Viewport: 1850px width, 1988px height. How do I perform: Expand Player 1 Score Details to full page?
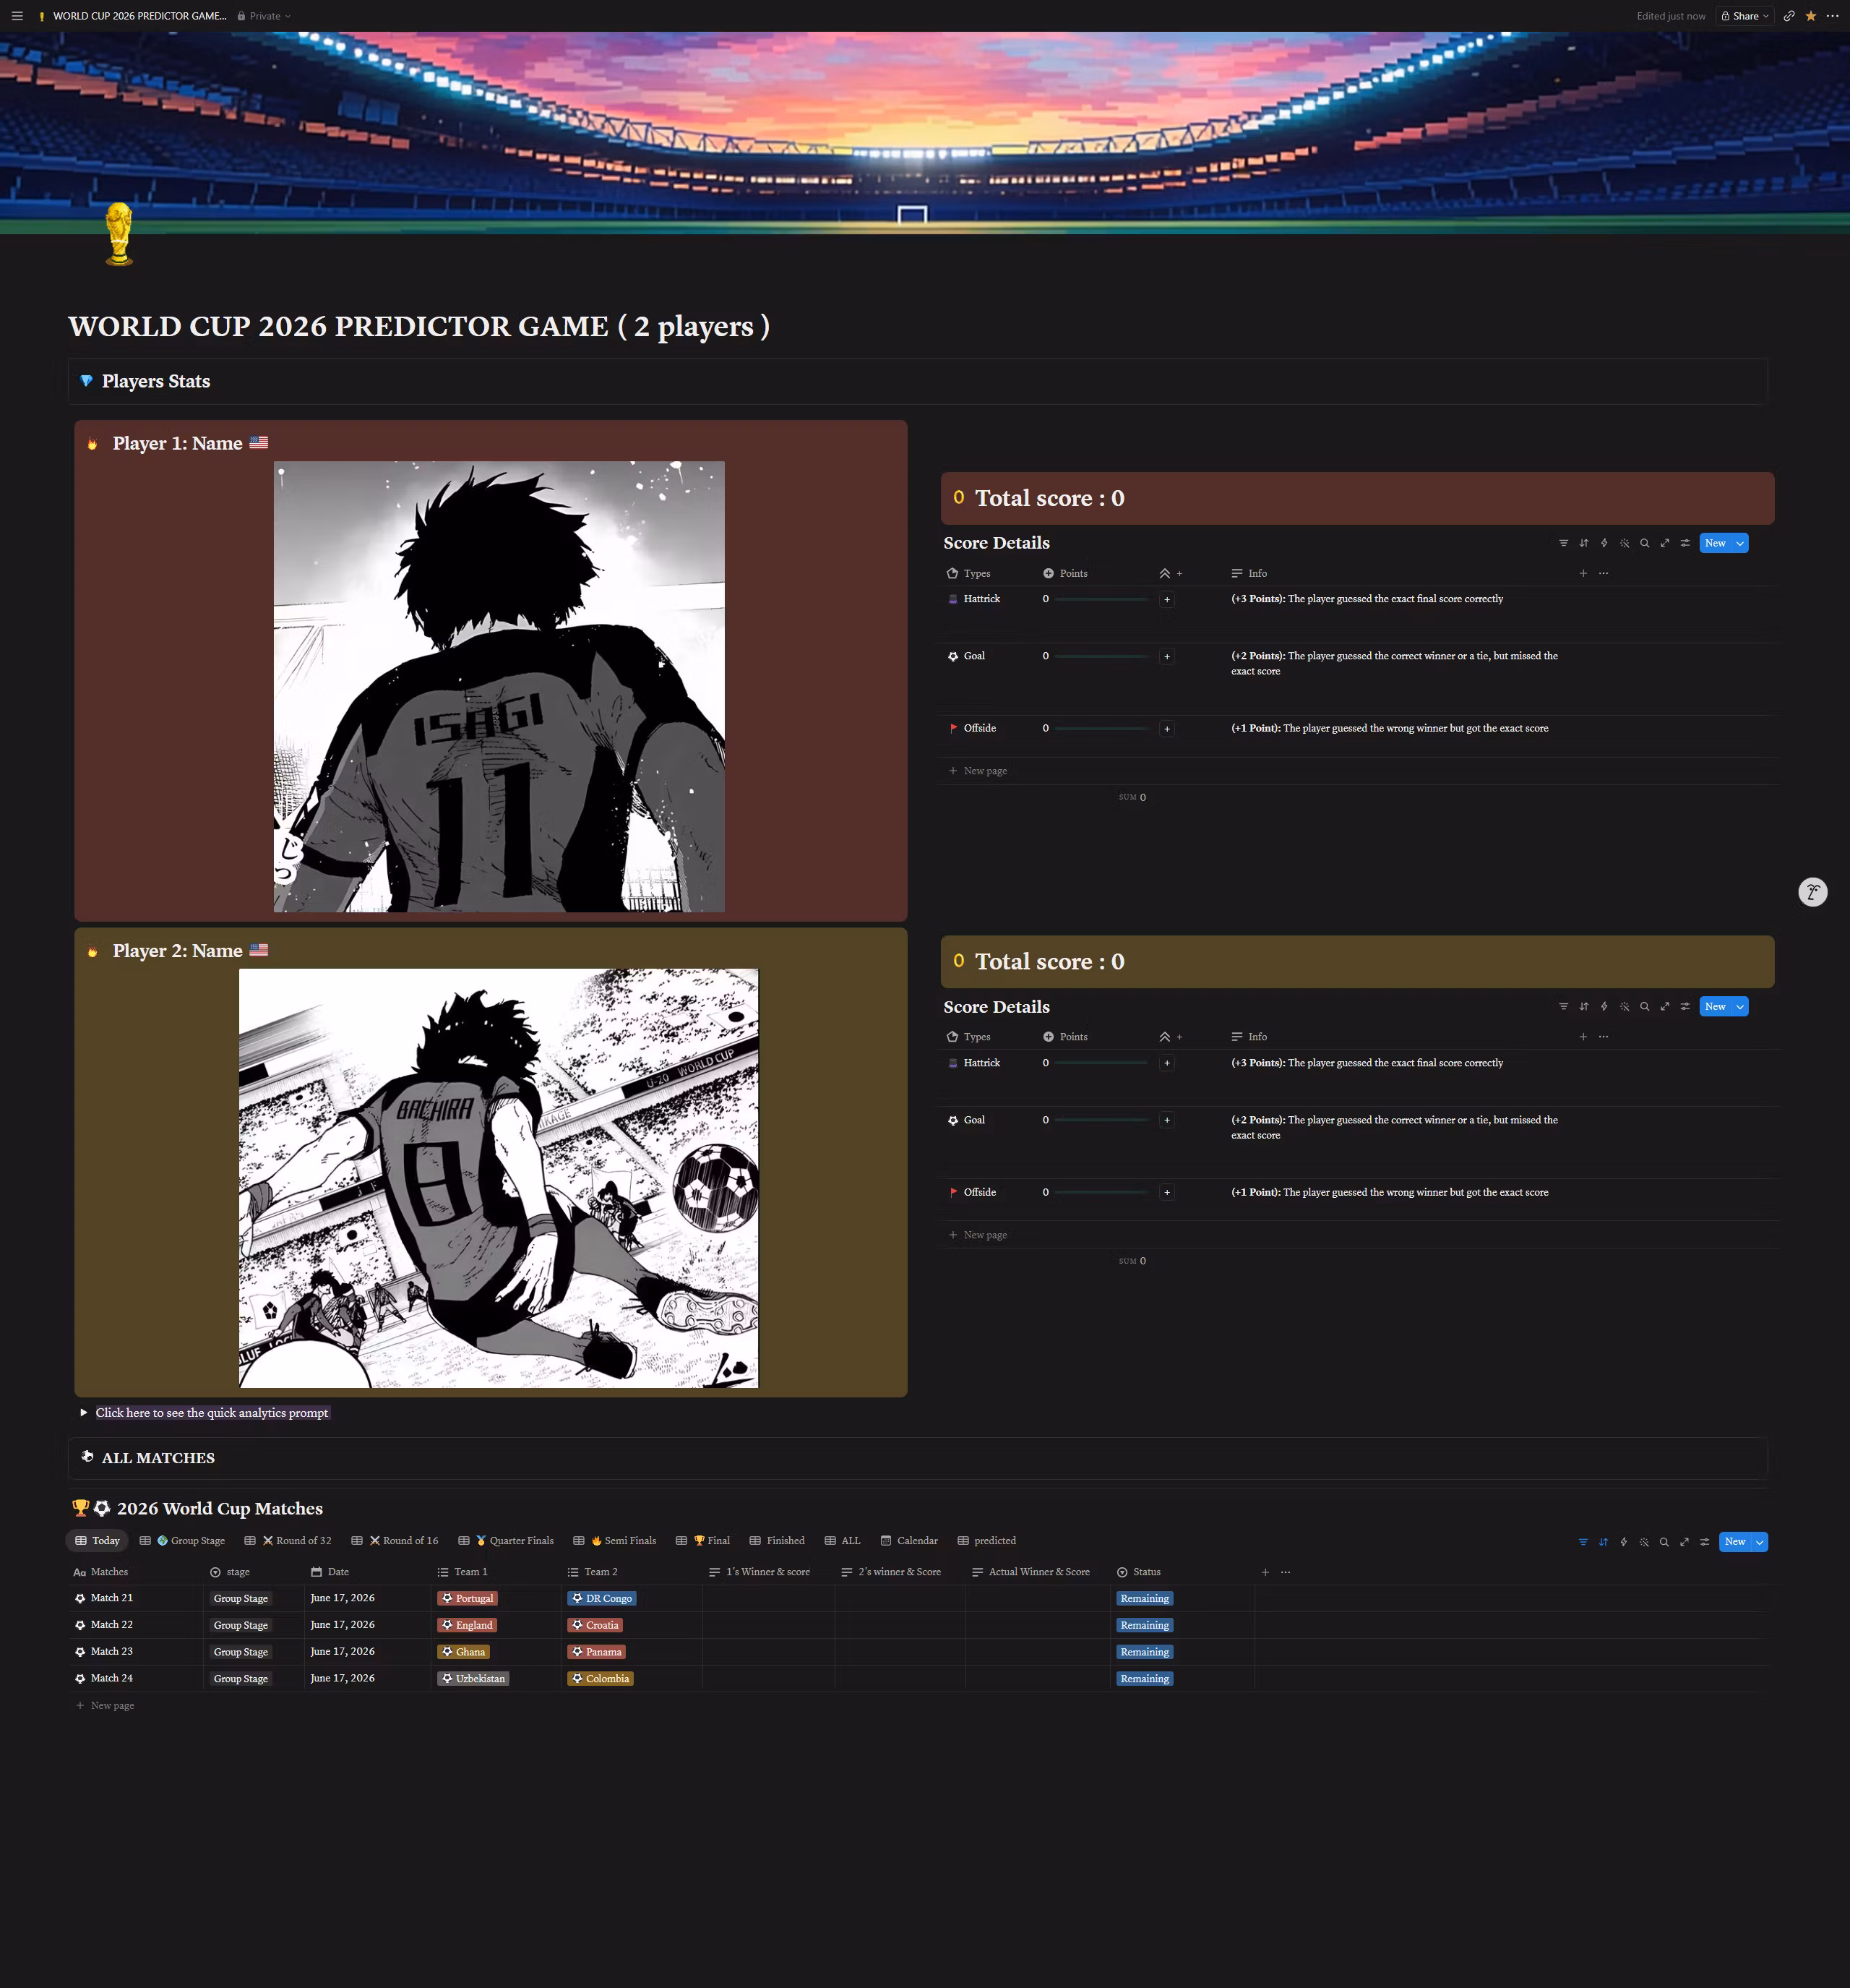pyautogui.click(x=1665, y=543)
